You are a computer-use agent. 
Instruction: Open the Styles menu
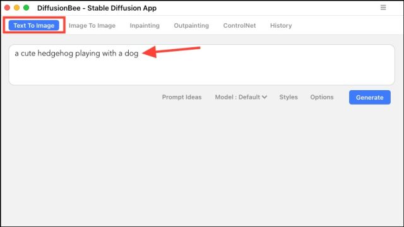[x=288, y=97]
